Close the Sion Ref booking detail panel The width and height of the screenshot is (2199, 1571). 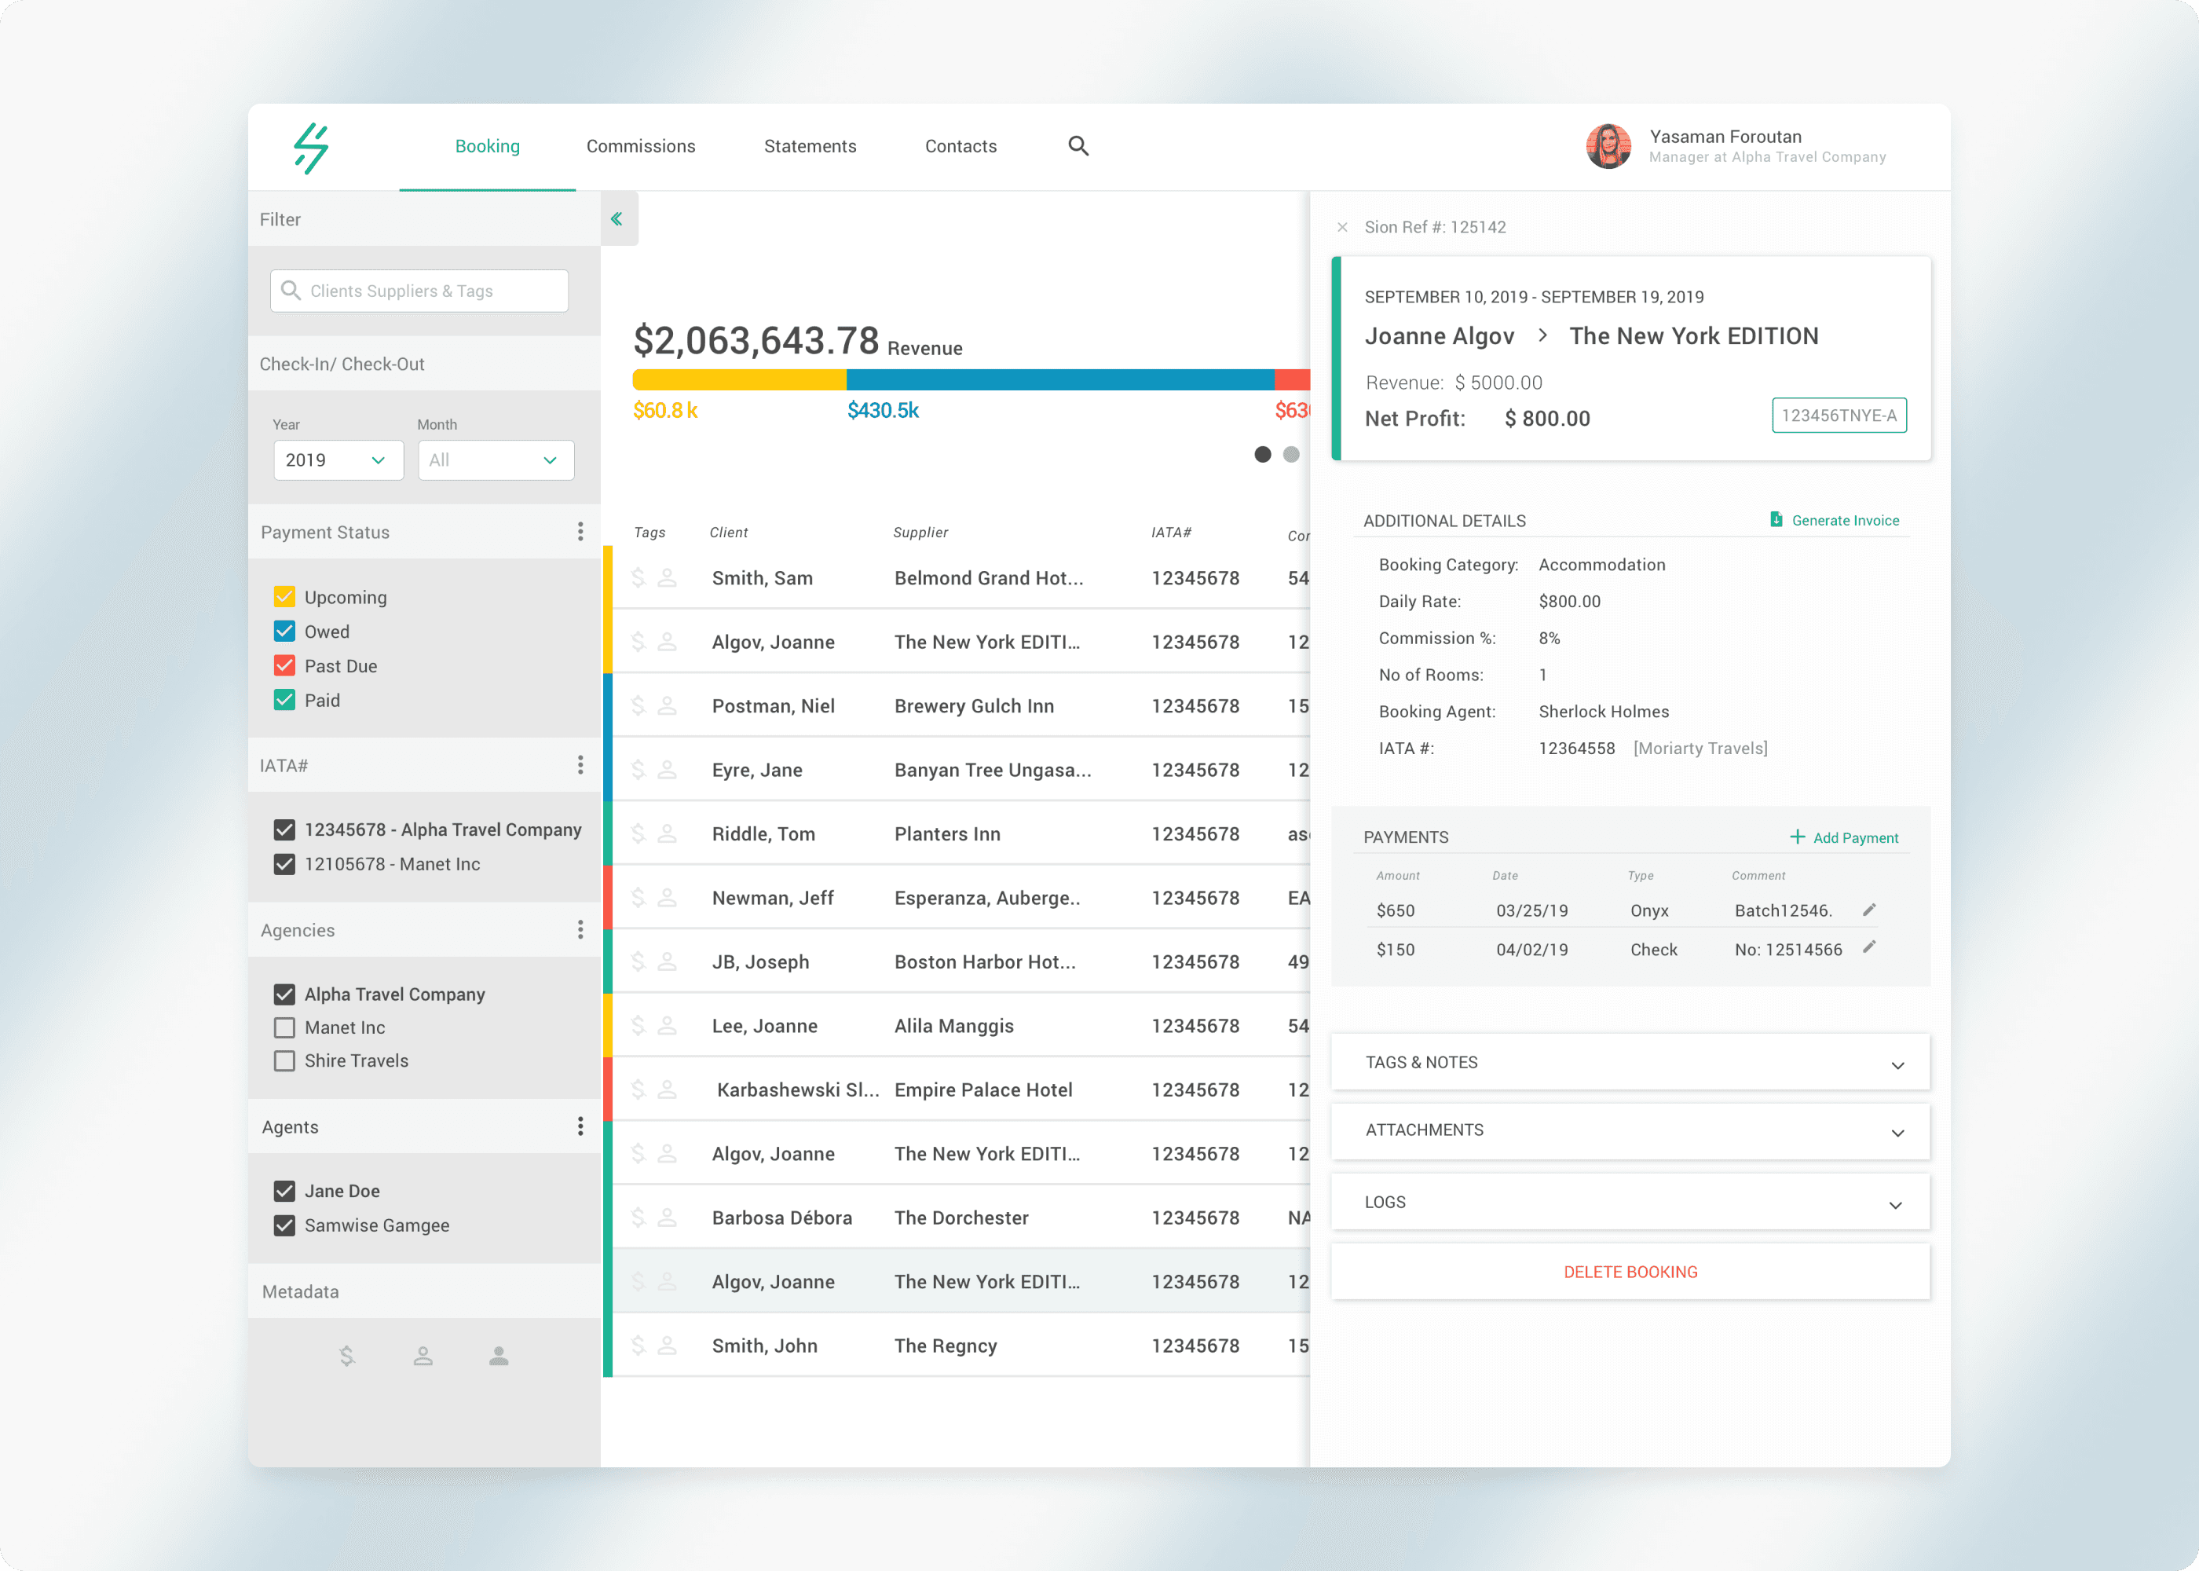tap(1342, 227)
